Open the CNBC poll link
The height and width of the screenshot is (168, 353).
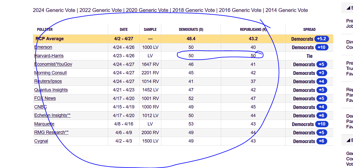[x=41, y=107]
